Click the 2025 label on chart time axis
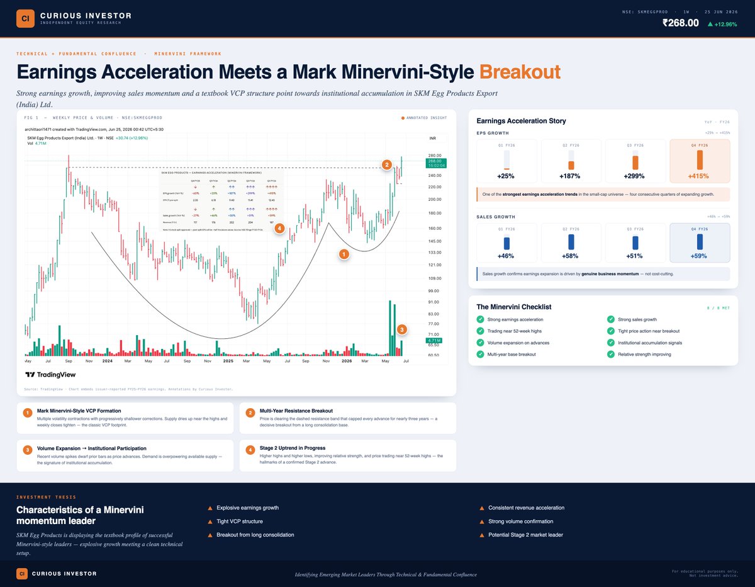The width and height of the screenshot is (755, 587). point(228,362)
